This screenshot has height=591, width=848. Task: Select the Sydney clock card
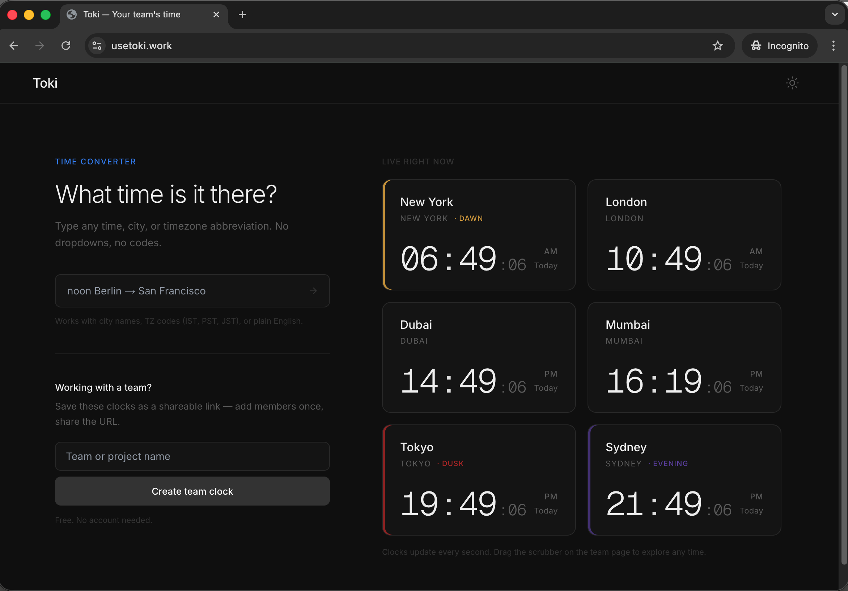click(684, 480)
